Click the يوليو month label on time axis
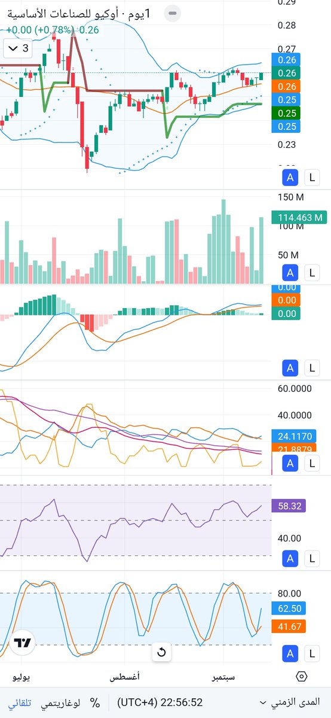The height and width of the screenshot is (718, 331). [22, 677]
